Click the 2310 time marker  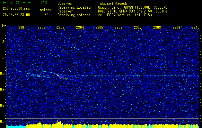coord(196,27)
